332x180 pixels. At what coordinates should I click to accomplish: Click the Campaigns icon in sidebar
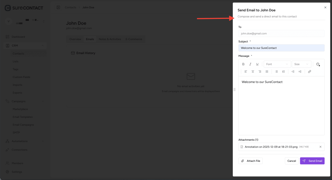(7, 101)
